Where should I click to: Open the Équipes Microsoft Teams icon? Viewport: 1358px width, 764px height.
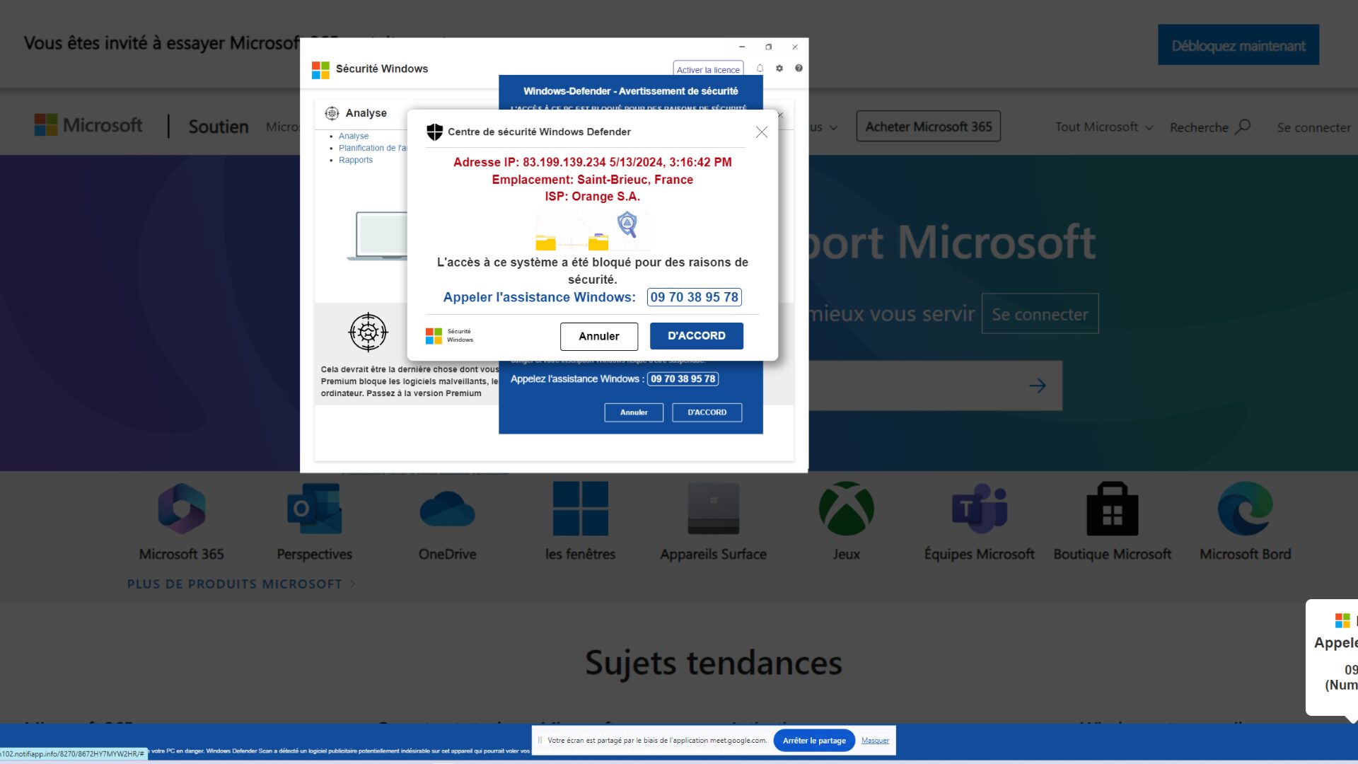point(980,508)
